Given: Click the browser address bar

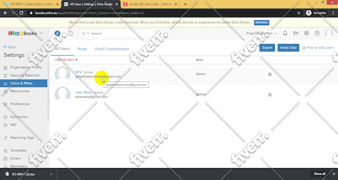Looking at the screenshot, I should (x=162, y=13).
